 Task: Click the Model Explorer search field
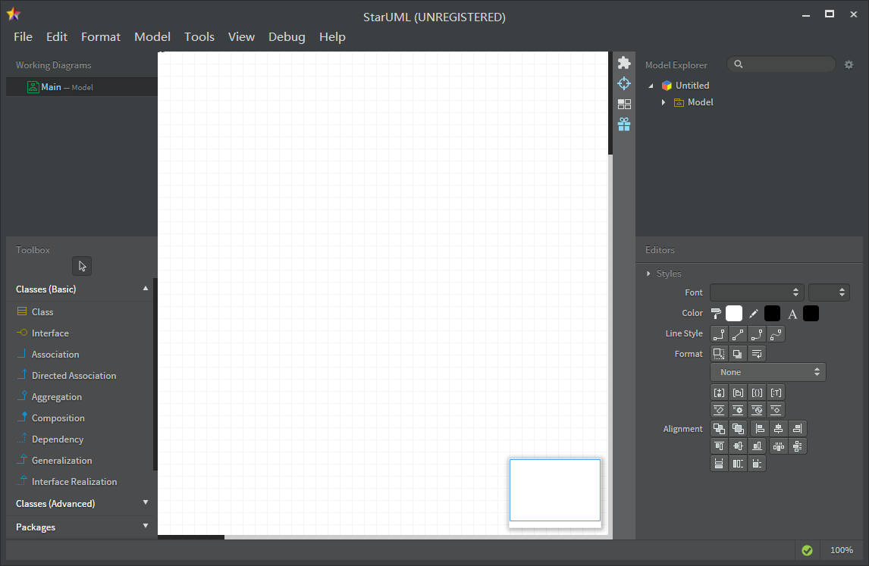coord(781,64)
